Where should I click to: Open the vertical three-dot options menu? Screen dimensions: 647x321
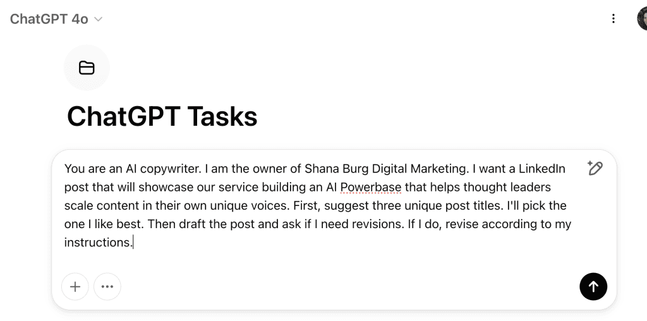[613, 18]
